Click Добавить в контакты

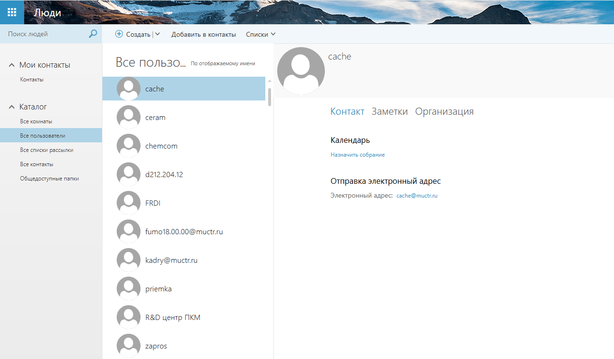(x=203, y=34)
